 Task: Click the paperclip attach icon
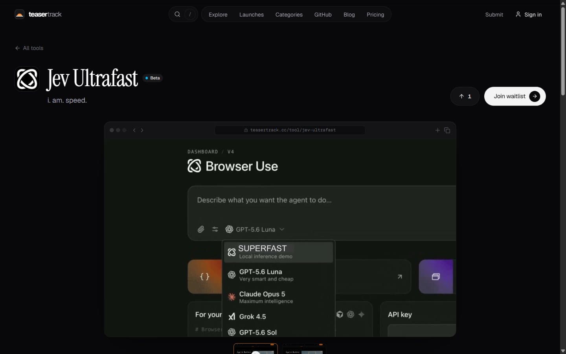pyautogui.click(x=201, y=229)
